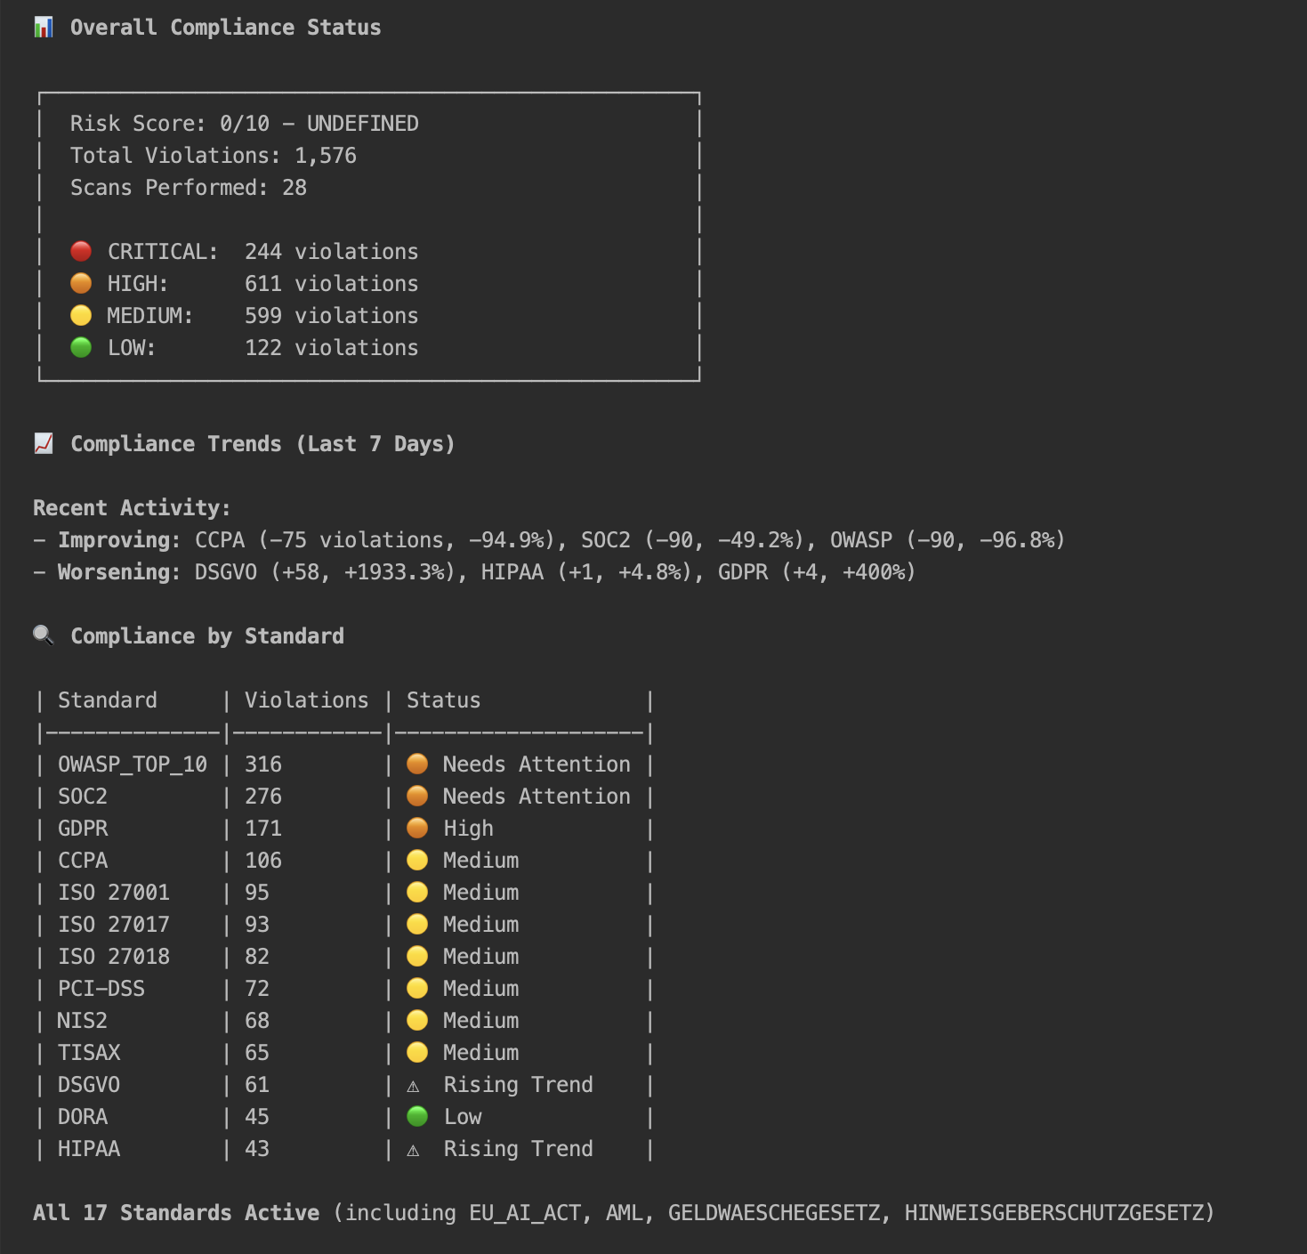Click 'All 17 Standards Active' text

click(176, 1213)
